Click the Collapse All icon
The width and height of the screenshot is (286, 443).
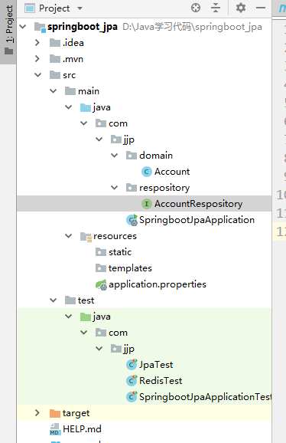pyautogui.click(x=216, y=8)
